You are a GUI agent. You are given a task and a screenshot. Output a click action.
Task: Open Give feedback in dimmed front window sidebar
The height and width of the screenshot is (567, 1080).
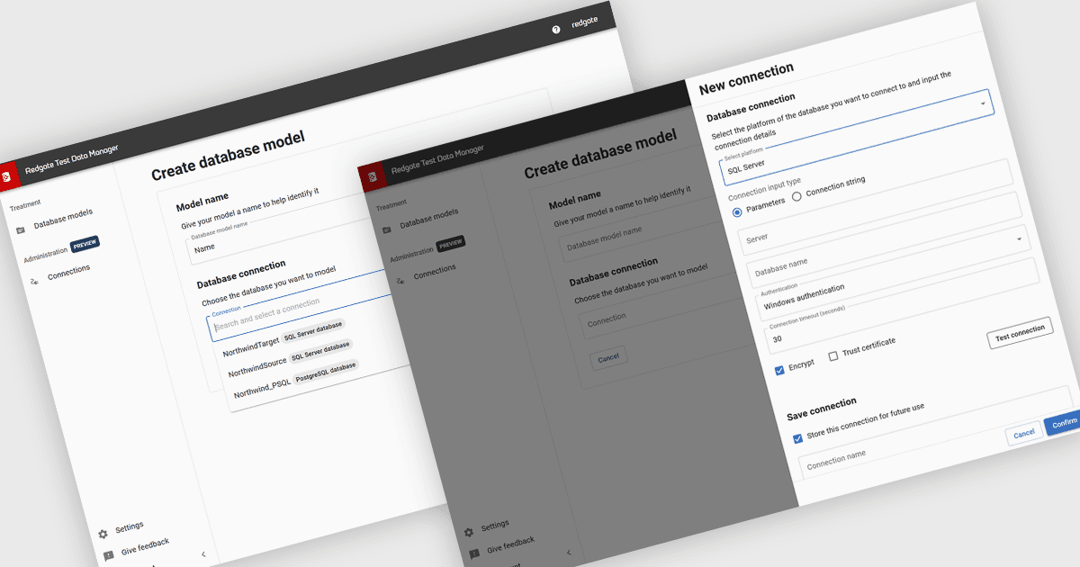click(x=510, y=544)
